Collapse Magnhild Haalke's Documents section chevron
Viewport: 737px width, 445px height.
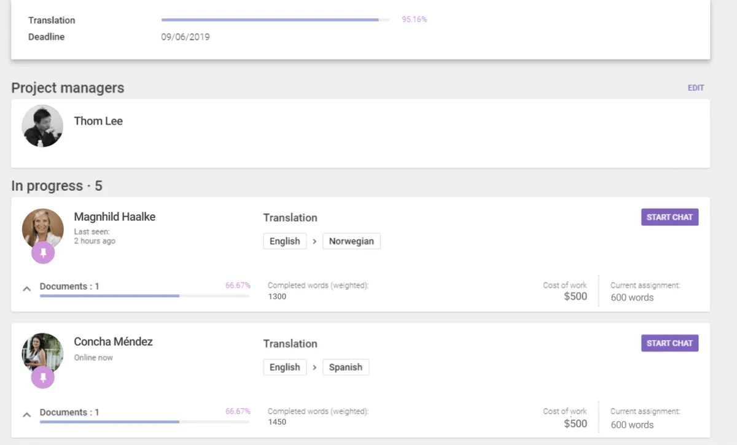[x=26, y=288]
